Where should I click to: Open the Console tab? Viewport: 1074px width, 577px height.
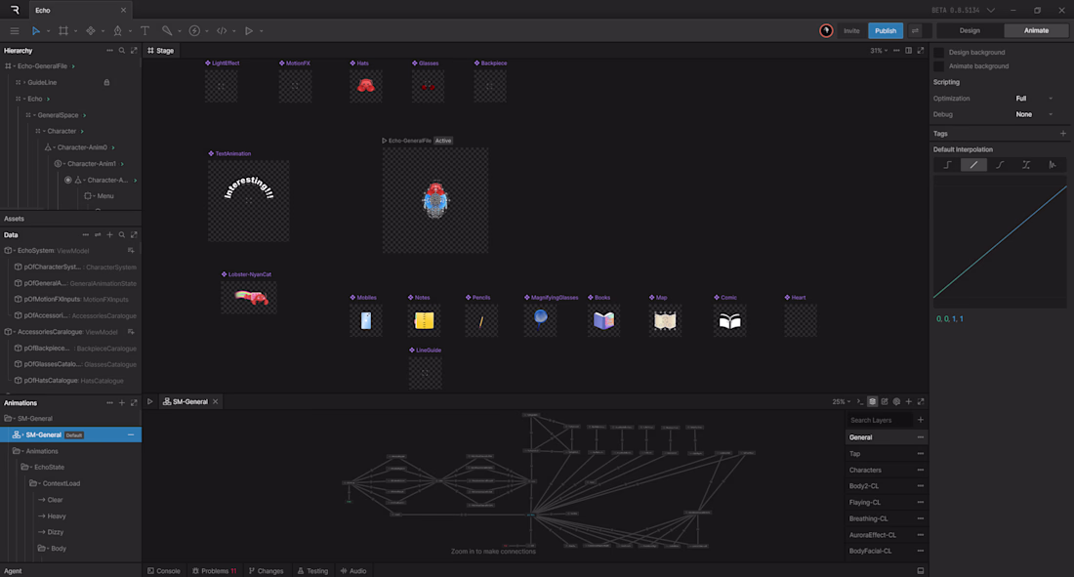click(x=164, y=571)
